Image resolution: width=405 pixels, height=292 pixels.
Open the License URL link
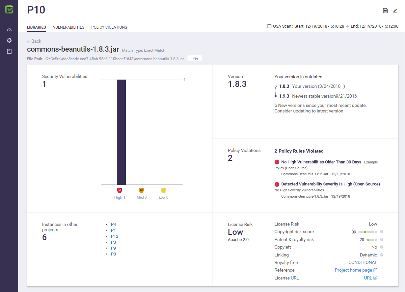tap(370, 278)
